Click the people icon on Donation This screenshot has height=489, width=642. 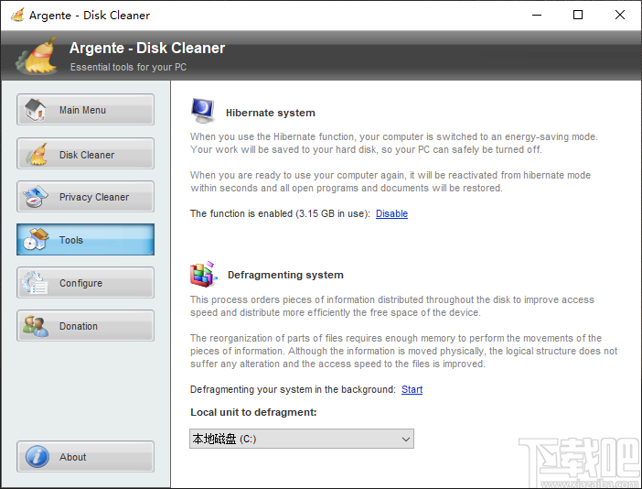(36, 326)
